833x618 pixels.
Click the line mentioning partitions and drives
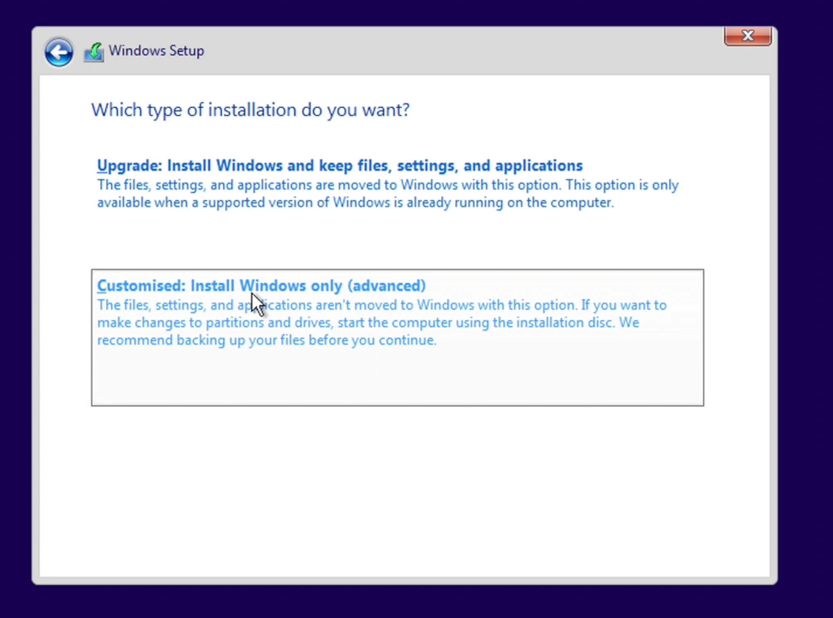368,323
